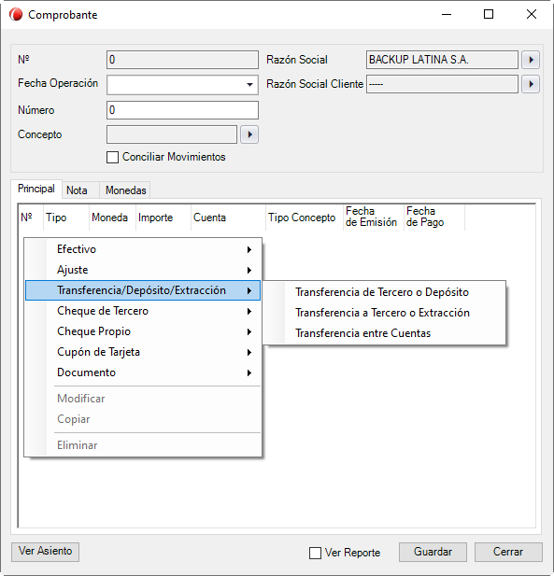554x576 pixels.
Task: Select Transferencia entre Cuentas
Action: click(x=362, y=333)
